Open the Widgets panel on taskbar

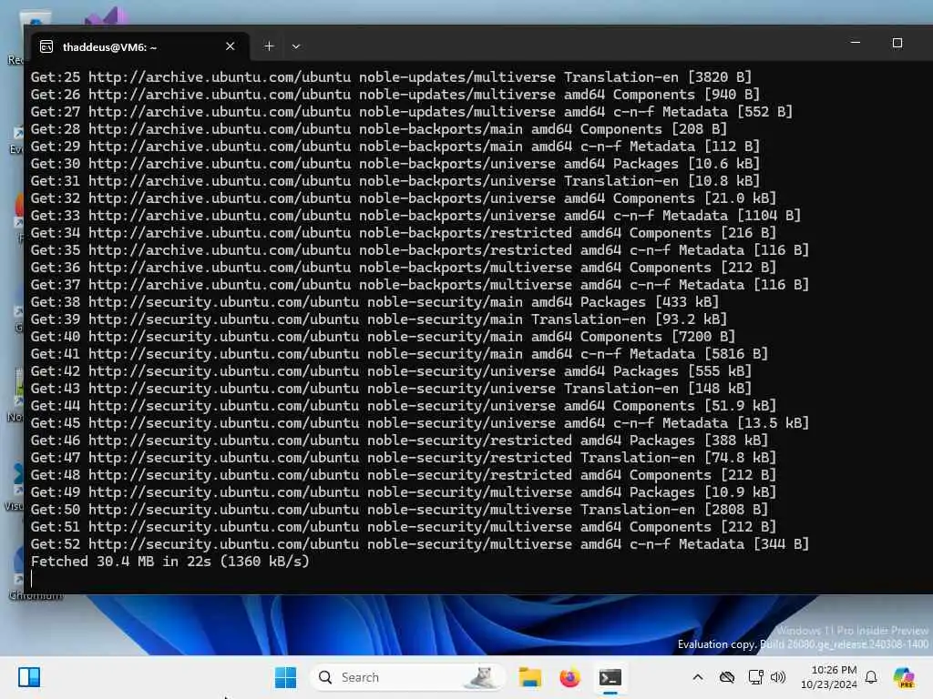pyautogui.click(x=29, y=677)
